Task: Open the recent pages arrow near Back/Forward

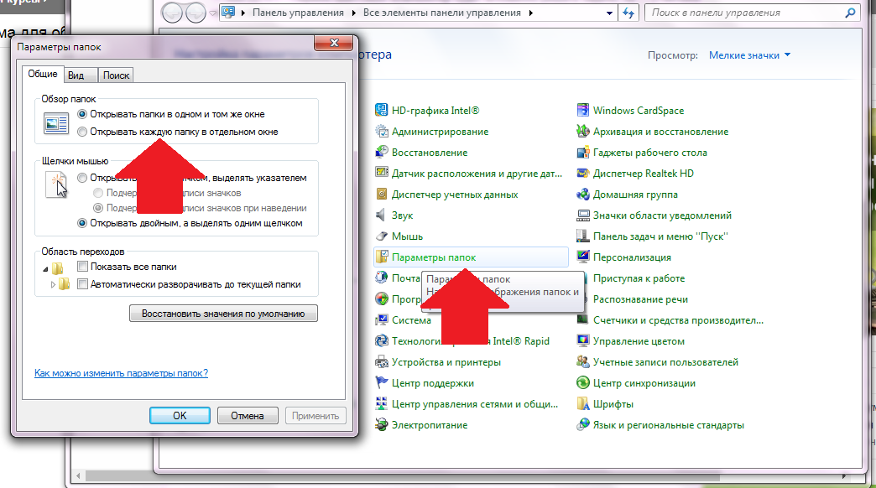Action: tap(213, 13)
